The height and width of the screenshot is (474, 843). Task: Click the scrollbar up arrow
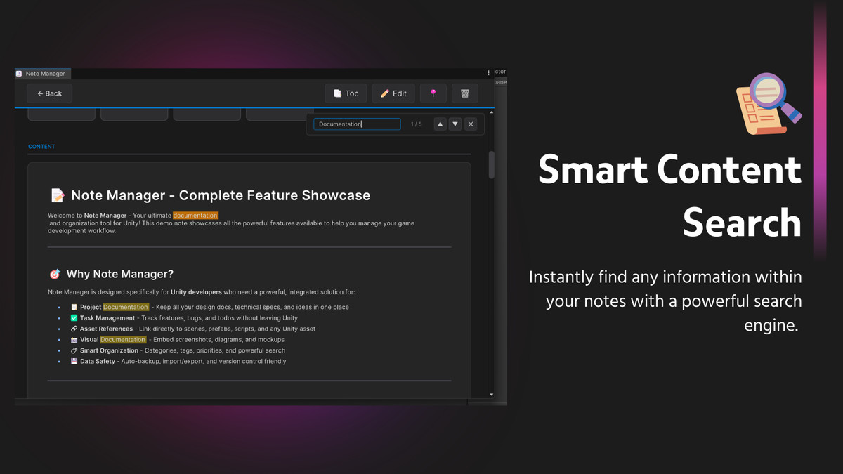(x=492, y=112)
